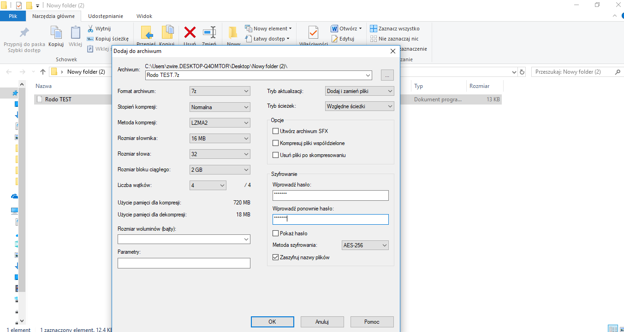Click the Edytuj pencil icon
The height and width of the screenshot is (332, 624).
334,39
